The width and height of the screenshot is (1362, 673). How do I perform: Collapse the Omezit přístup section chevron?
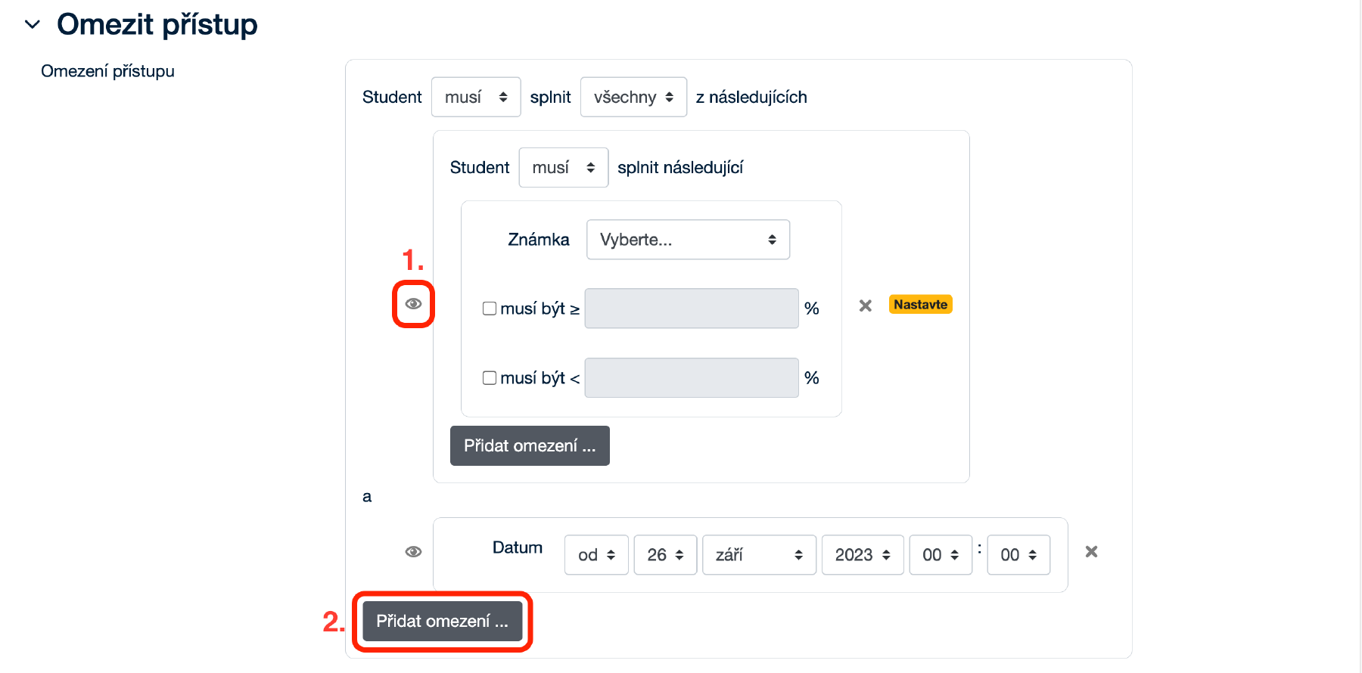pyautogui.click(x=33, y=25)
